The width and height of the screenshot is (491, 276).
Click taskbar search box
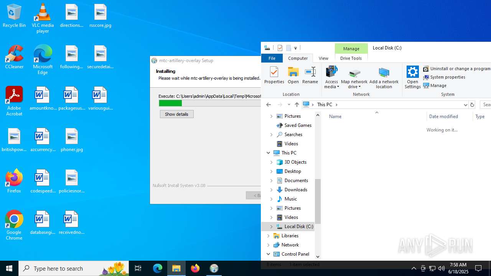(74, 268)
